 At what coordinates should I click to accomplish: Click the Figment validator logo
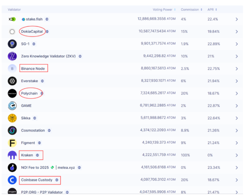pyautogui.click(x=12, y=143)
